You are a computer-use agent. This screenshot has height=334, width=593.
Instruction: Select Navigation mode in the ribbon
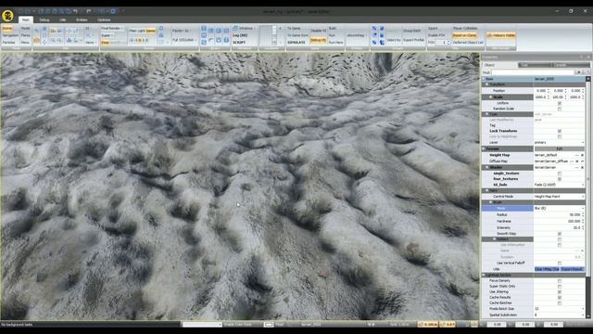[x=10, y=35]
